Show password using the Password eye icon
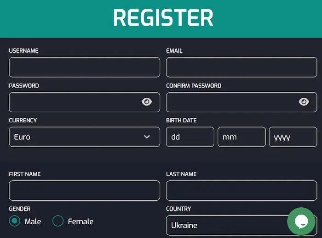 (147, 102)
